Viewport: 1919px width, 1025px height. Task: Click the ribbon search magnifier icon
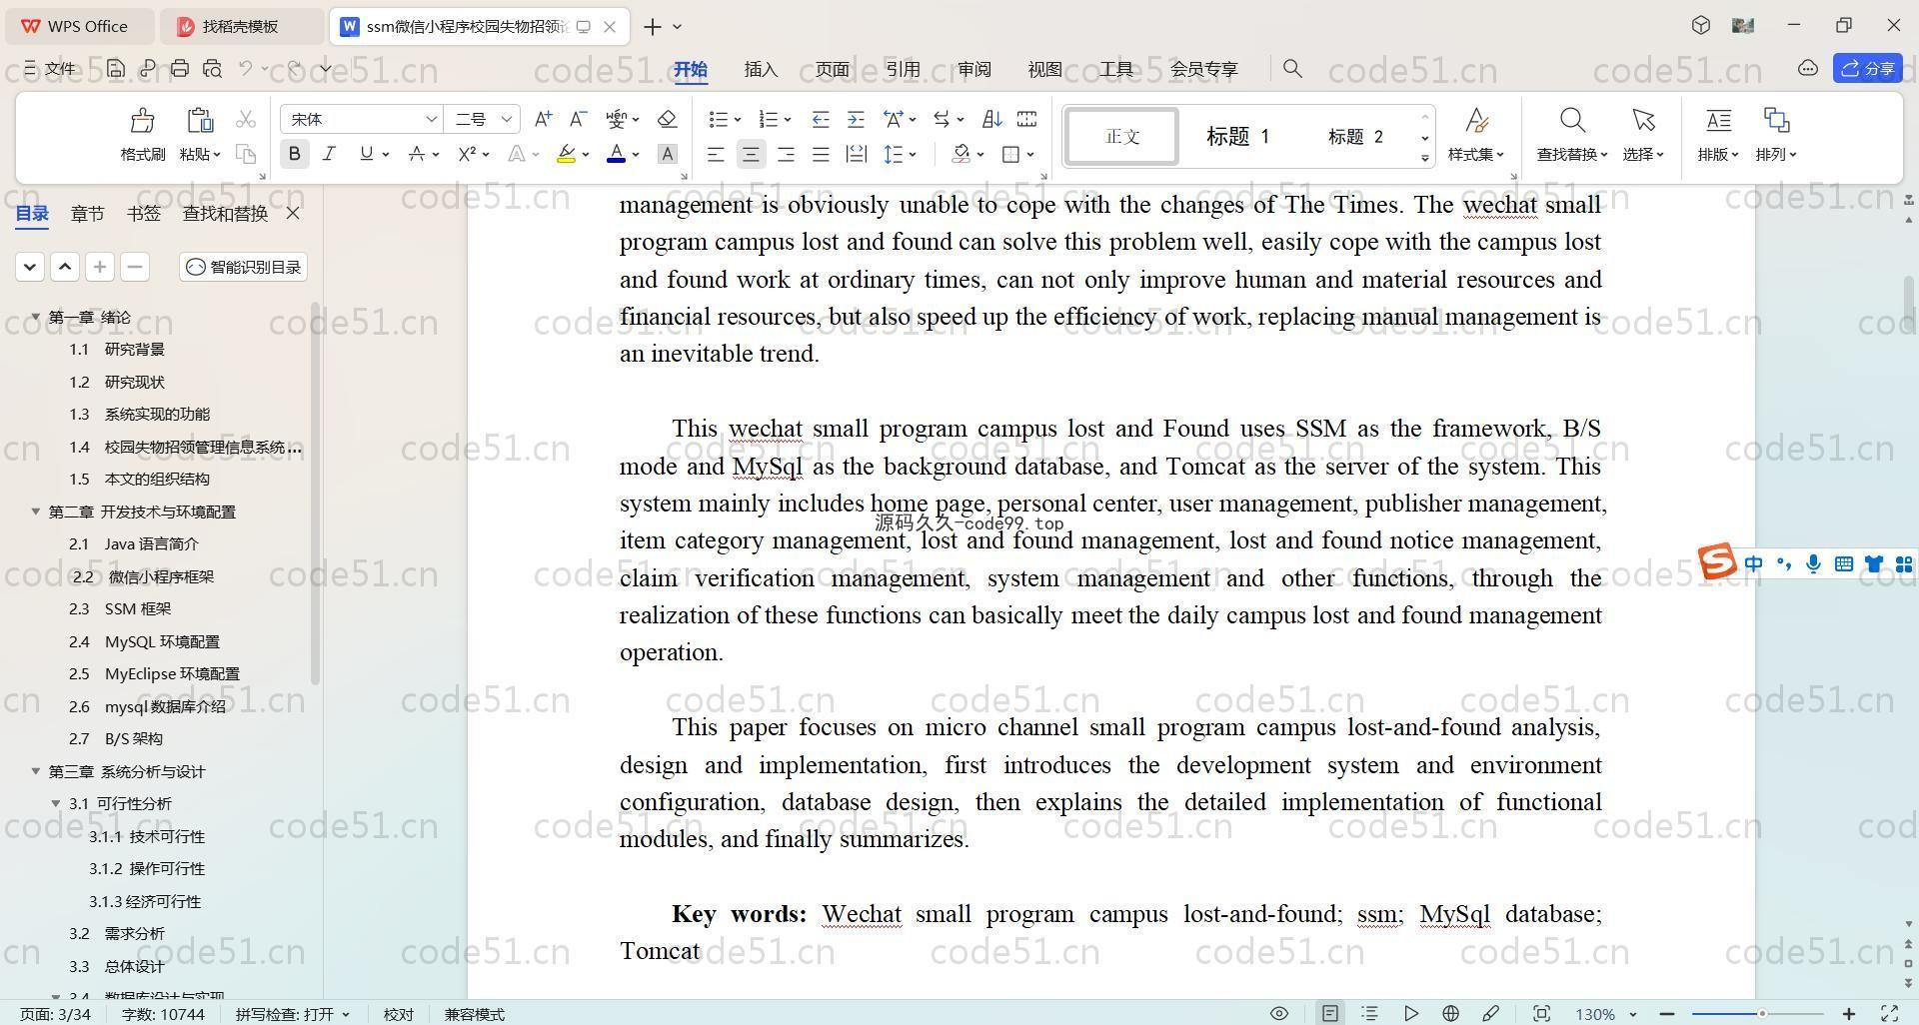pyautogui.click(x=1292, y=68)
